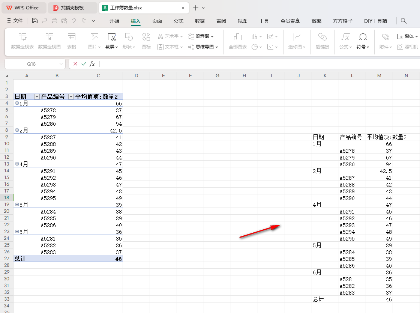The height and width of the screenshot is (313, 420).
Task: Click the 表格 table icon
Action: tap(72, 41)
